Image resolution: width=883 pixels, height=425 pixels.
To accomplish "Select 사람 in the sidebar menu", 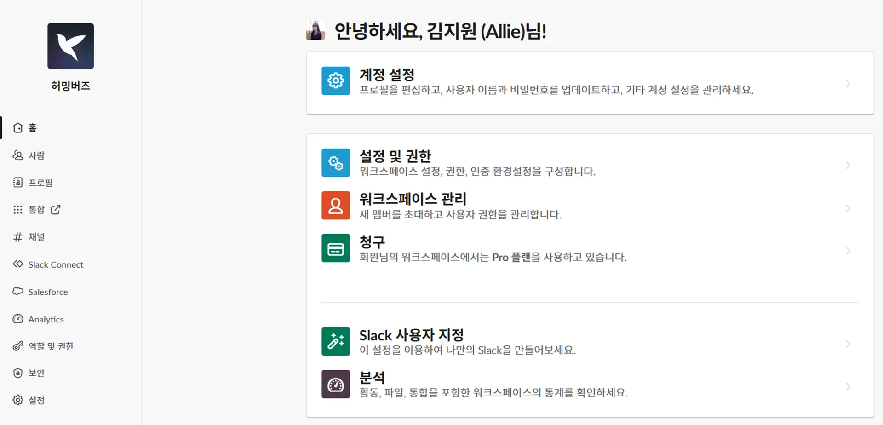I will [x=36, y=155].
